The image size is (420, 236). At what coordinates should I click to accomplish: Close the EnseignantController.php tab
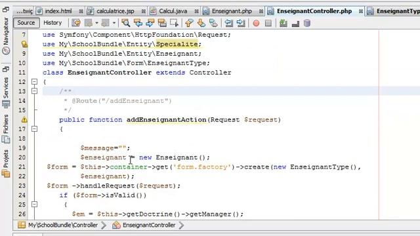[361, 12]
